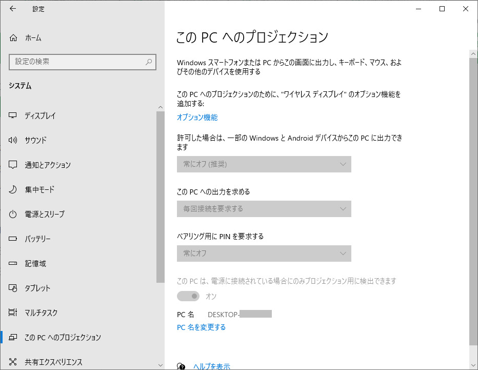Click the Home house icon

coord(13,38)
